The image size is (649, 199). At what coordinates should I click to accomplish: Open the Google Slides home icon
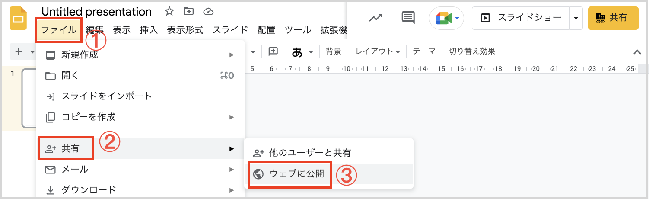19,19
